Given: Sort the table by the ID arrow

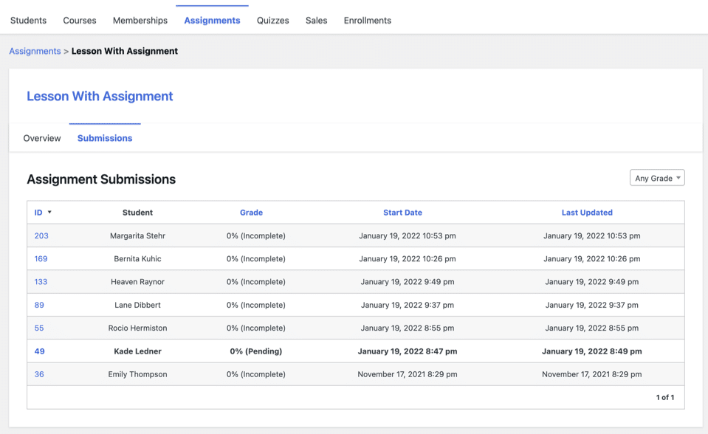Looking at the screenshot, I should (x=49, y=213).
